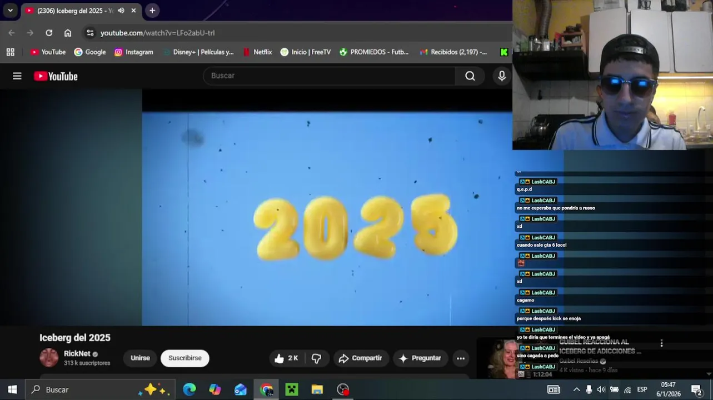Viewport: 713px width, 400px height.
Task: Open the YouTube hamburger guide menu
Action: click(17, 76)
